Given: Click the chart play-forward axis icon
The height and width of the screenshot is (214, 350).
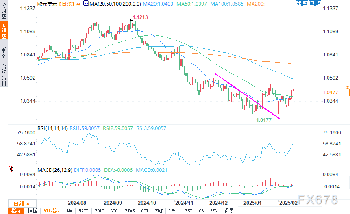Looking at the screenshot, I should (x=312, y=3).
